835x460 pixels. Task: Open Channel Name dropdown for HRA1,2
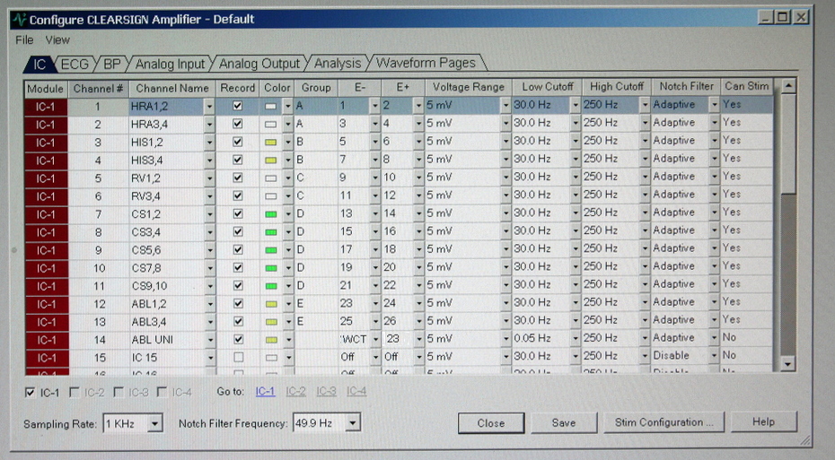click(x=209, y=107)
